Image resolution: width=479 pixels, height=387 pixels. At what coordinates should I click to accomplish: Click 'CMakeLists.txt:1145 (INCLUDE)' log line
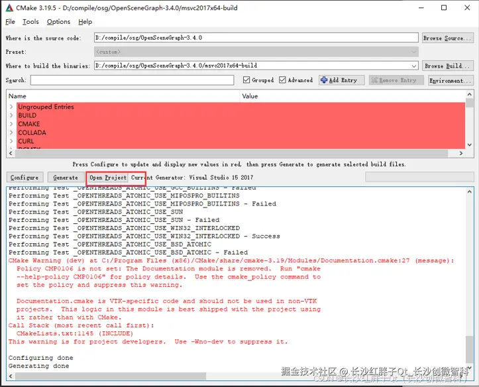(x=75, y=333)
